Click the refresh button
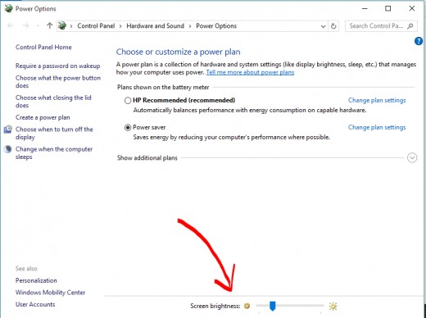The height and width of the screenshot is (318, 426). 333,26
